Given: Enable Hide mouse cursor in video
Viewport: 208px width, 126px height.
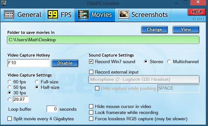Looking at the screenshot, I should point(120,106).
